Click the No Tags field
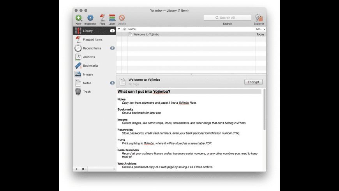339x191 pixels. coord(134,84)
